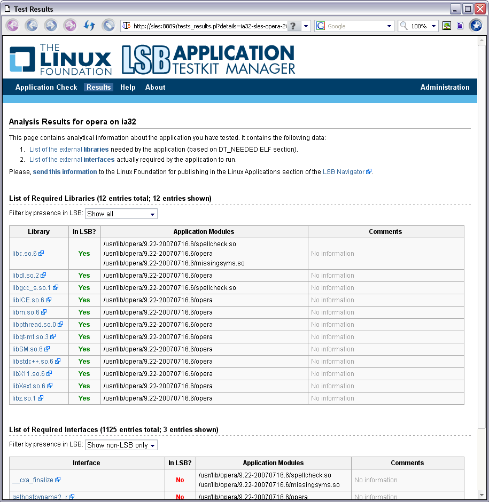489x502 pixels.
Task: Click the external link icon beside libSM.so.6
Action: pos(47,349)
